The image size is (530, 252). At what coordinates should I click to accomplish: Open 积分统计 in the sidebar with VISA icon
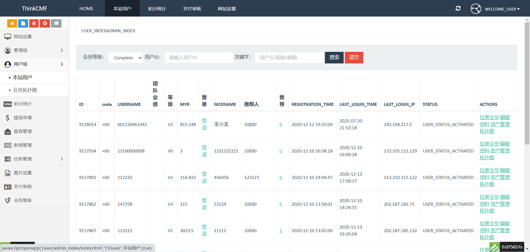tap(23, 104)
